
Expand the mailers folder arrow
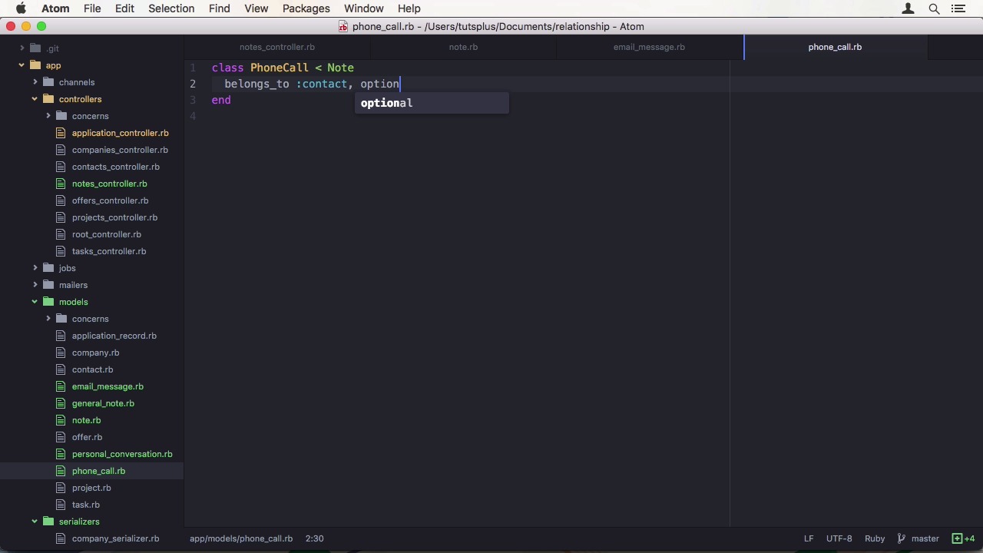pos(35,285)
